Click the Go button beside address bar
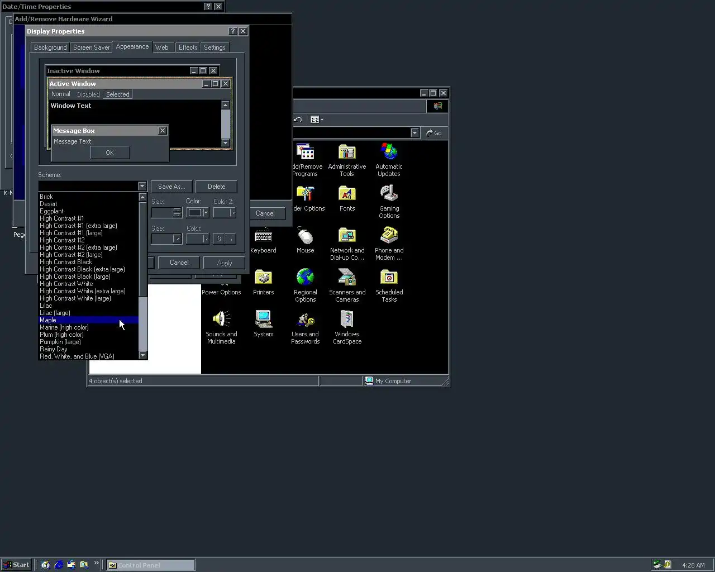 pyautogui.click(x=434, y=133)
